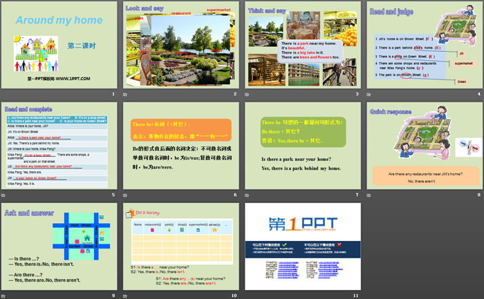Click the animation star under slide 7
Screen dimensions: 484x299
coord(248,195)
